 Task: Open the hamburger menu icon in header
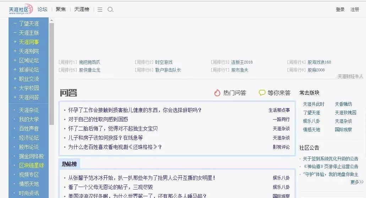pos(100,10)
